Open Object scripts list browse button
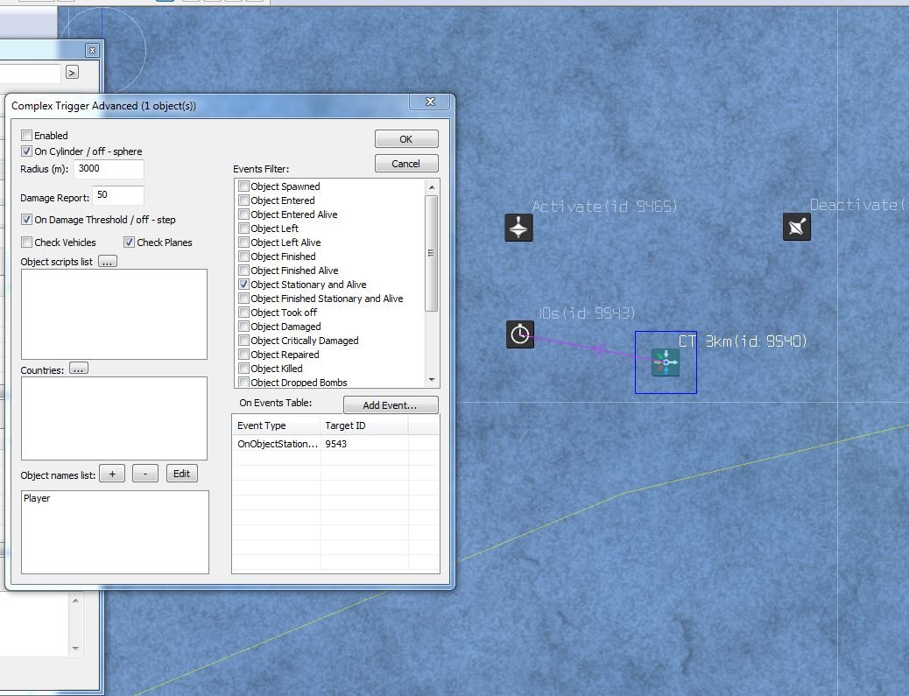 click(107, 262)
